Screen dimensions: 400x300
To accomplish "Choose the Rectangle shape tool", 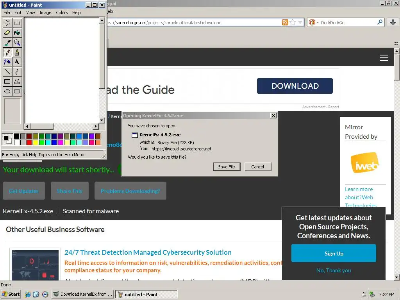I will pyautogui.click(x=7, y=82).
